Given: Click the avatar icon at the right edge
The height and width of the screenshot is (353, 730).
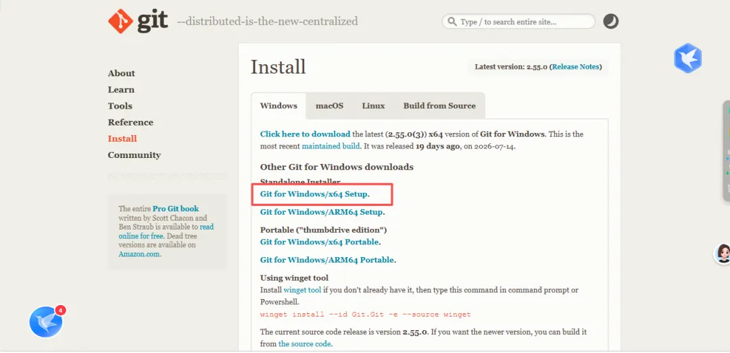Looking at the screenshot, I should 723,254.
